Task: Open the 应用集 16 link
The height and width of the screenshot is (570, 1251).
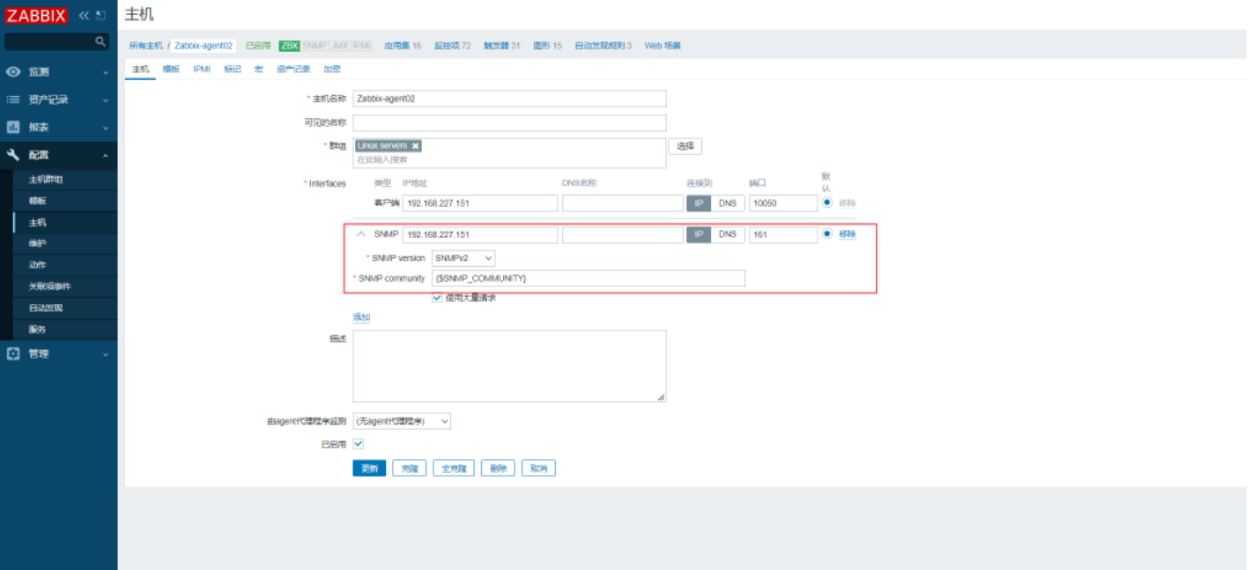Action: point(403,46)
